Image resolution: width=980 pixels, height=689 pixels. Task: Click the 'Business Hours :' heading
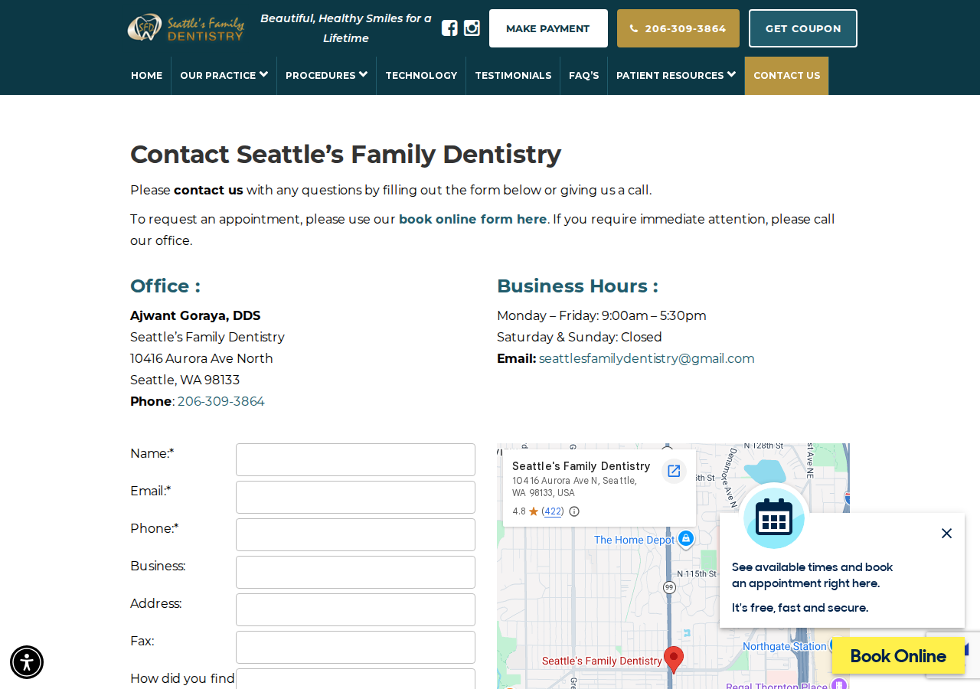tap(577, 286)
